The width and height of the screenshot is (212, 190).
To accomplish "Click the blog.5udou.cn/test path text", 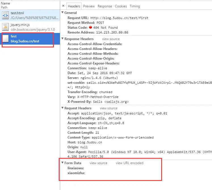I will 25,41.
